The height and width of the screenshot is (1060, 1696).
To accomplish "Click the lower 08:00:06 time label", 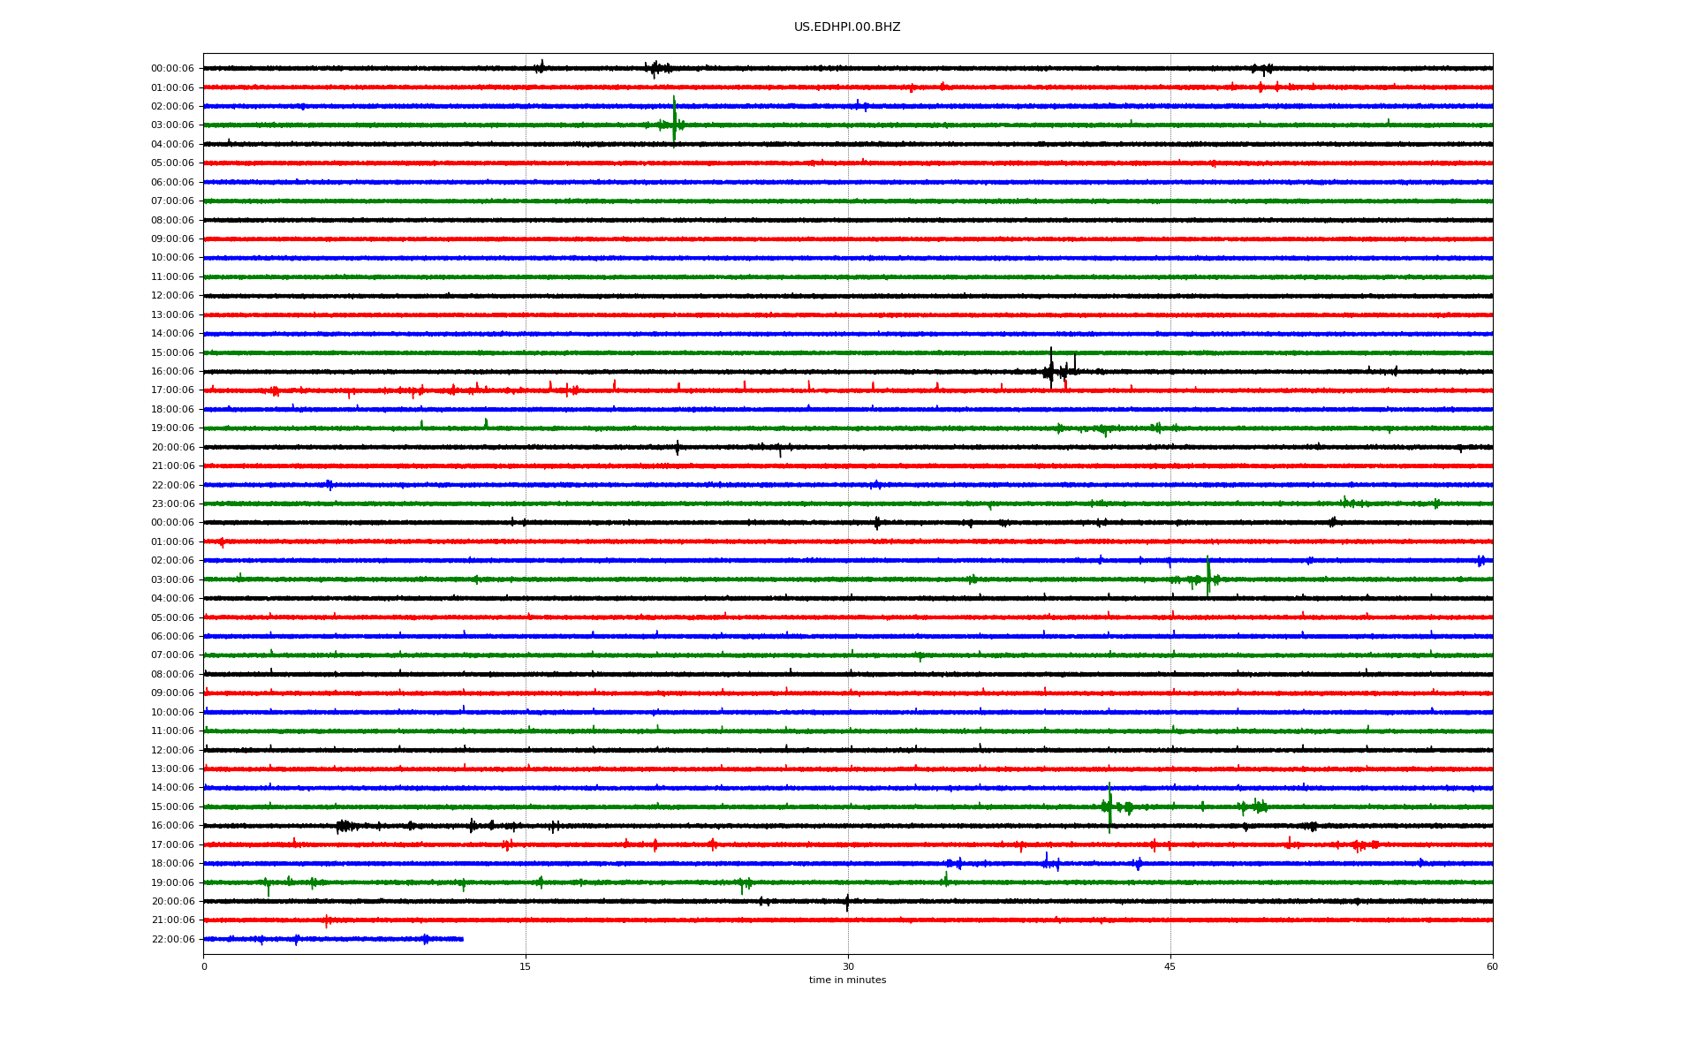I will point(172,674).
